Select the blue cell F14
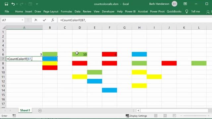This screenshot has width=212, height=119. (x=110, y=90)
